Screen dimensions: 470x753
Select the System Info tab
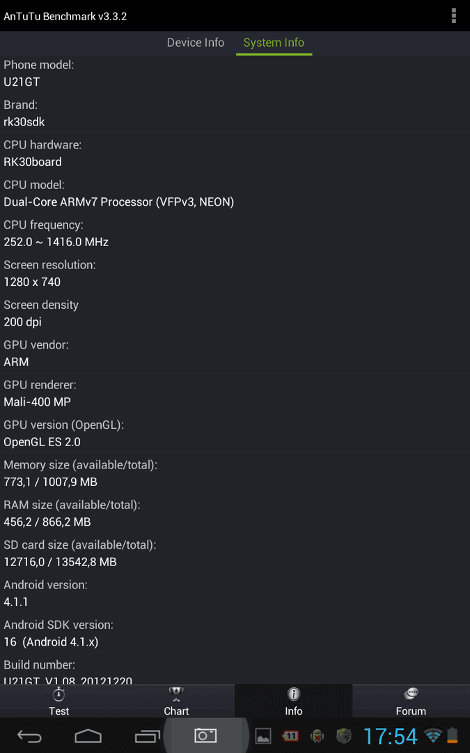(274, 43)
